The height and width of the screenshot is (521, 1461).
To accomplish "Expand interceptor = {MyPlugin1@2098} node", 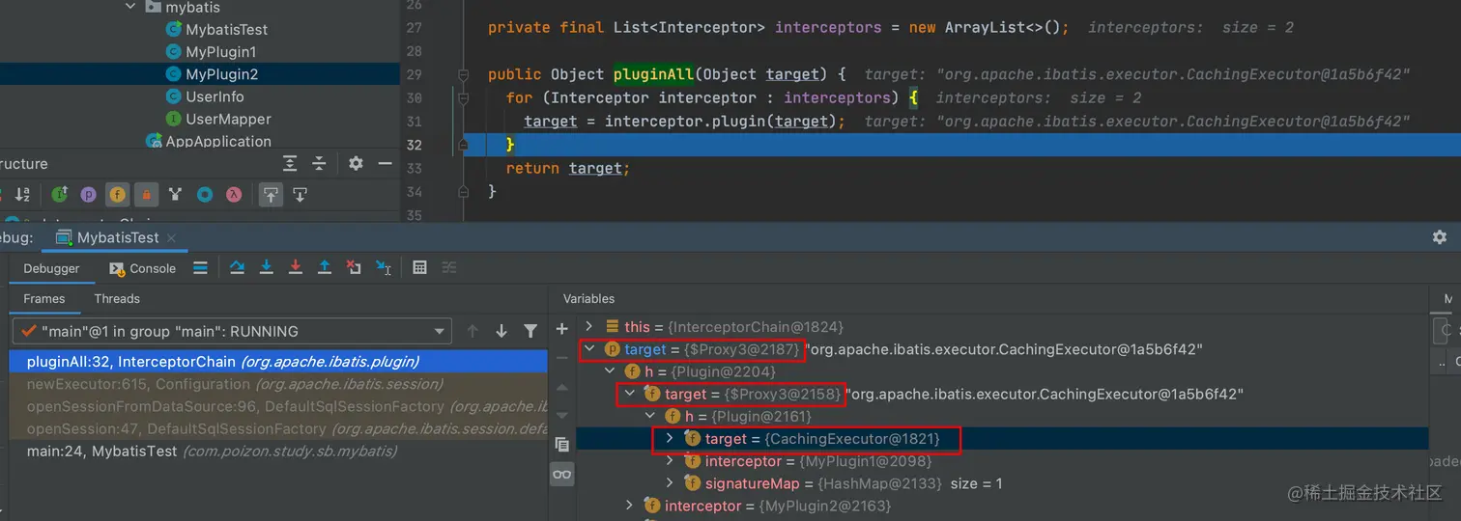I will coord(670,461).
